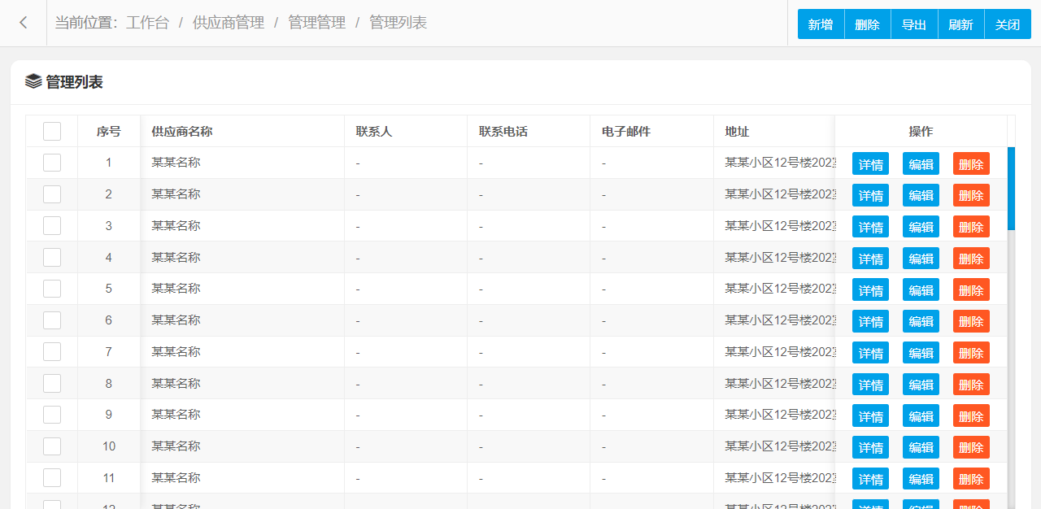
Task: Check the checkbox for row 7
Action: click(52, 352)
